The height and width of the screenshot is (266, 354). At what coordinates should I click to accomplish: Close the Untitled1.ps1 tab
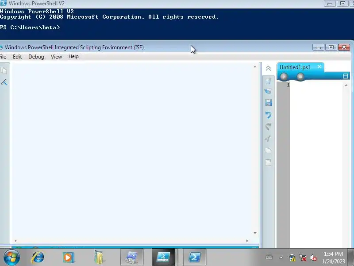319,66
